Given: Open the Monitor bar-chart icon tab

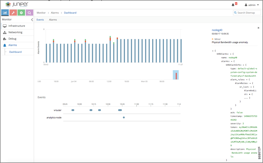Looking at the screenshot, I should point(5,13).
